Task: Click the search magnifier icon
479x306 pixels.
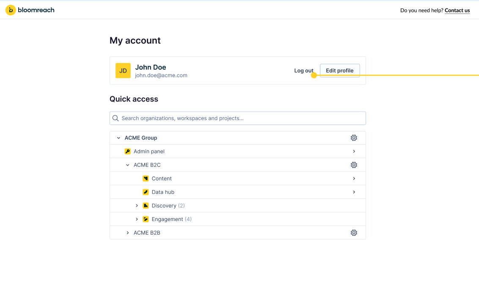Action: pyautogui.click(x=116, y=118)
